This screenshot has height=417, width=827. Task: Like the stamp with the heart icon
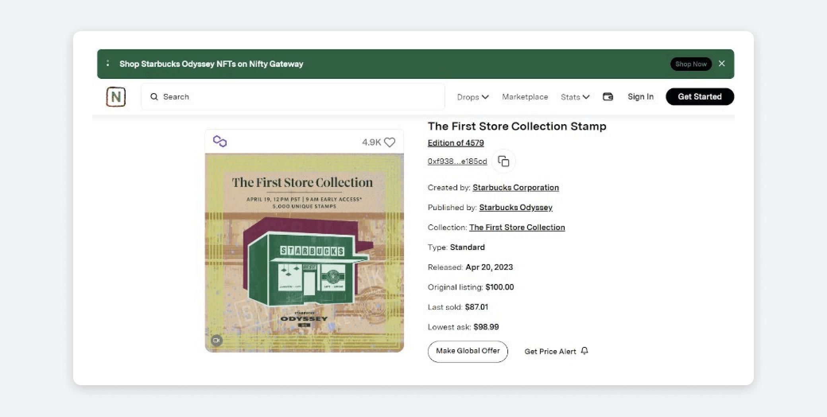coord(390,142)
